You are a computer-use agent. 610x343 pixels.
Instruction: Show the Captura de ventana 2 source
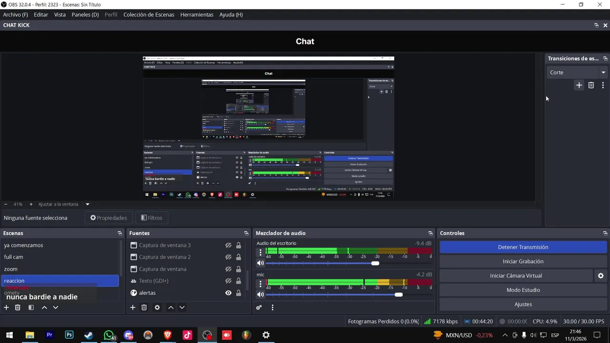[x=228, y=257]
